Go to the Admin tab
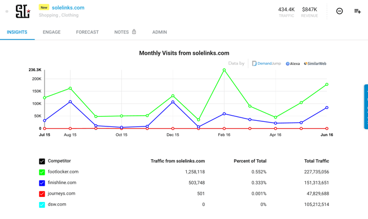This screenshot has width=368, height=219. [x=160, y=32]
